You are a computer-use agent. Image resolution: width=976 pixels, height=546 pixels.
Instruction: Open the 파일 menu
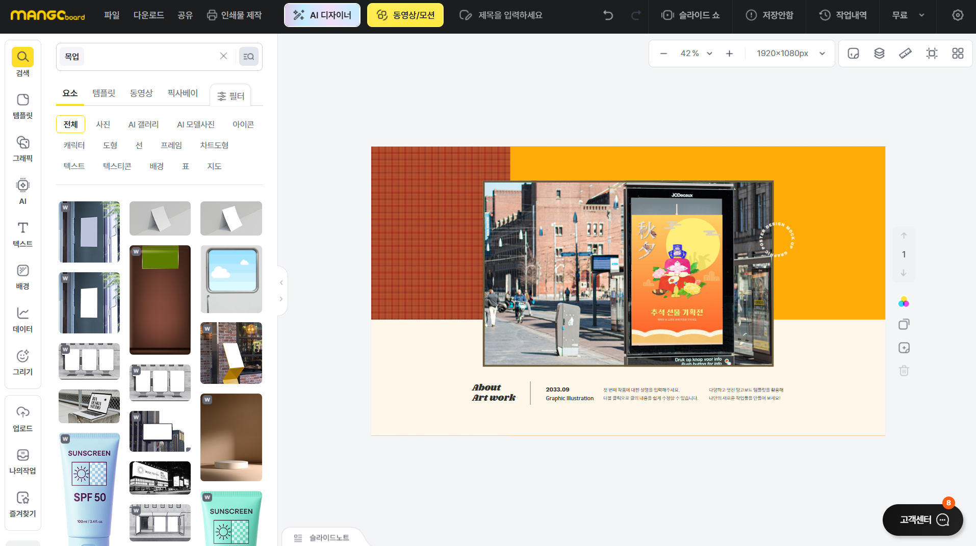coord(111,15)
